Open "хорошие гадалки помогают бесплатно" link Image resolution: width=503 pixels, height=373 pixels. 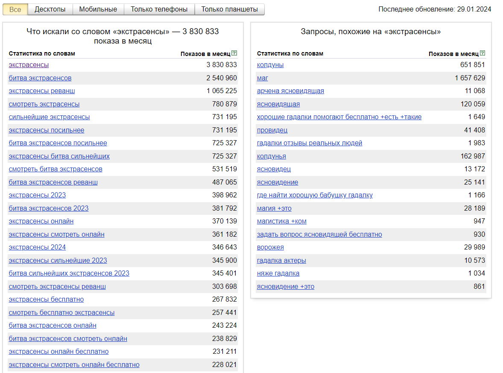point(339,117)
